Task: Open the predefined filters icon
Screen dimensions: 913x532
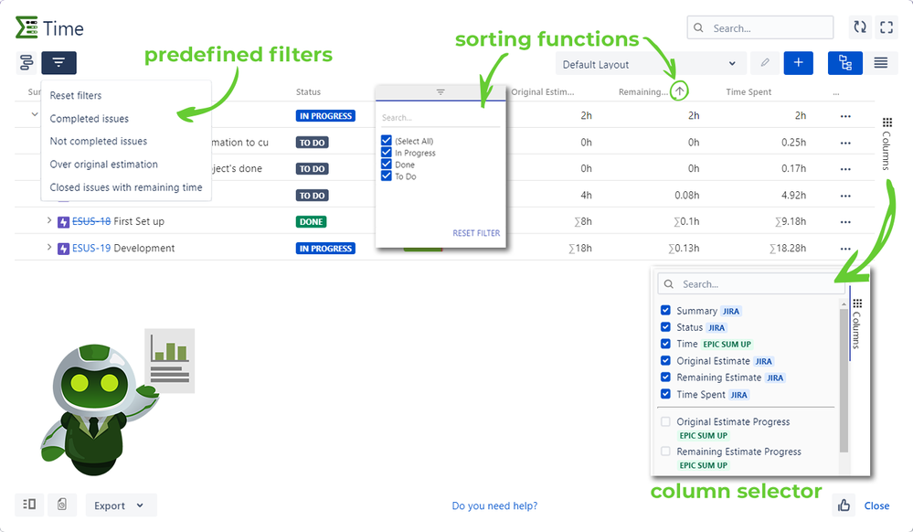Action: [58, 62]
